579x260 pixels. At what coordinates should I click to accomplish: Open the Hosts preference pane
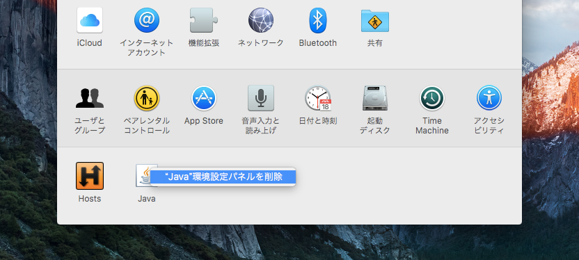click(90, 176)
